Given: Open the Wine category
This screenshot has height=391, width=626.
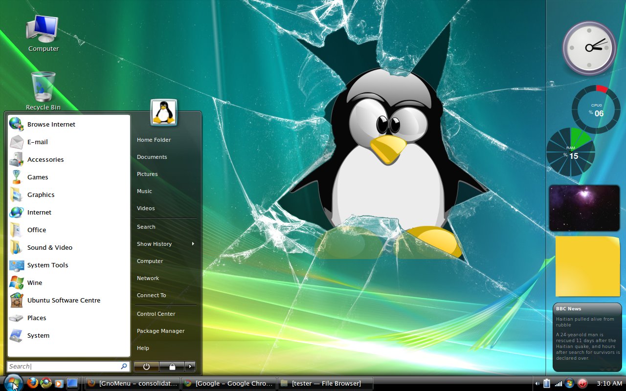Looking at the screenshot, I should click(x=69, y=282).
